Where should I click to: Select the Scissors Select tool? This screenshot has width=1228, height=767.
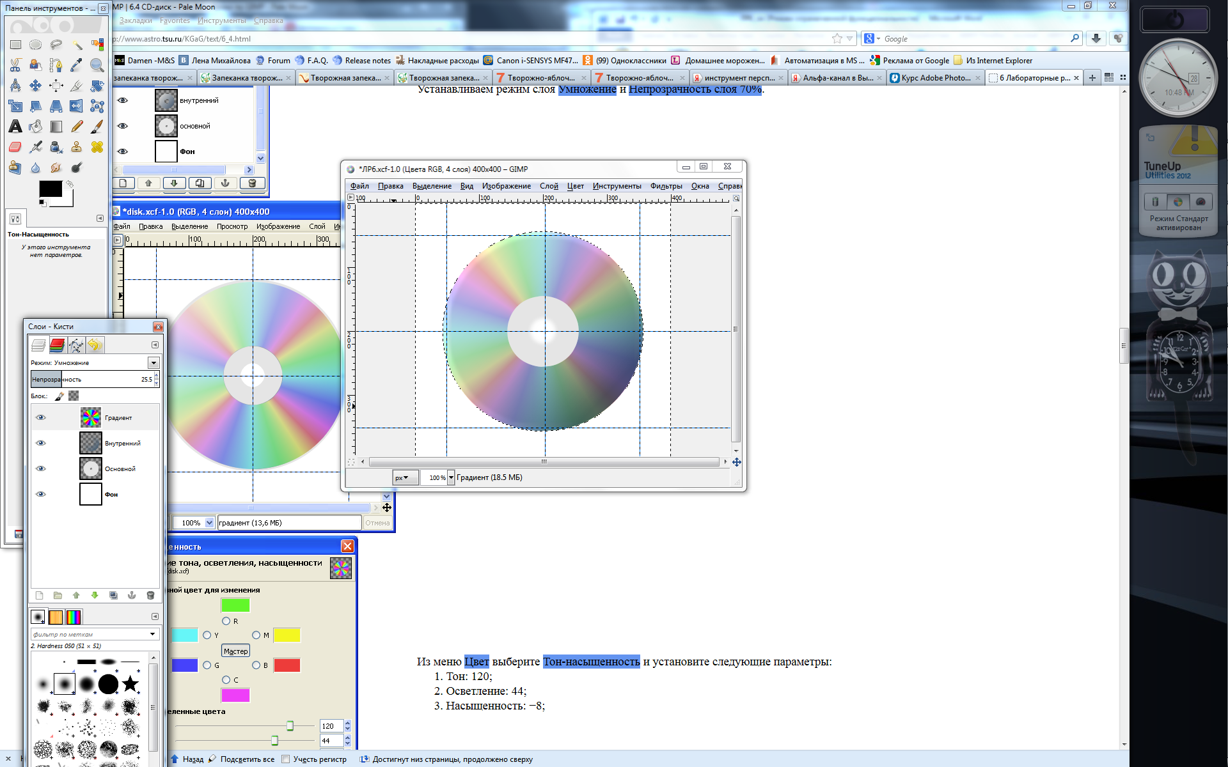coord(15,65)
